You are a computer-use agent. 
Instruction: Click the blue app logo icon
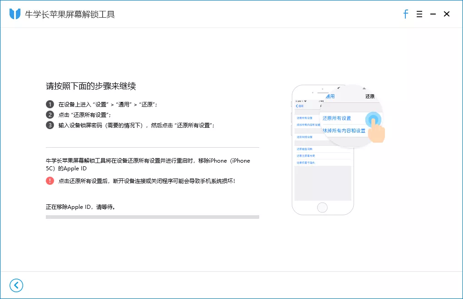(x=15, y=14)
